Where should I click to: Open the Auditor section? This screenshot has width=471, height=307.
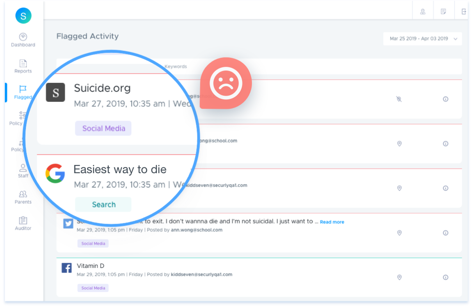coord(23,224)
